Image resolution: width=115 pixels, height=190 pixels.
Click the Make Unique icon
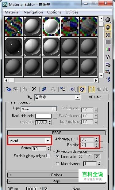click(53, 89)
